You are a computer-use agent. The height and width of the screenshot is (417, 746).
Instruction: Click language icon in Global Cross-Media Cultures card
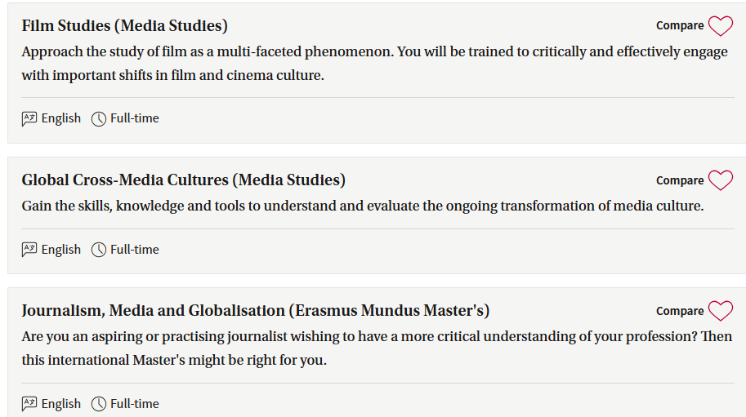point(29,250)
